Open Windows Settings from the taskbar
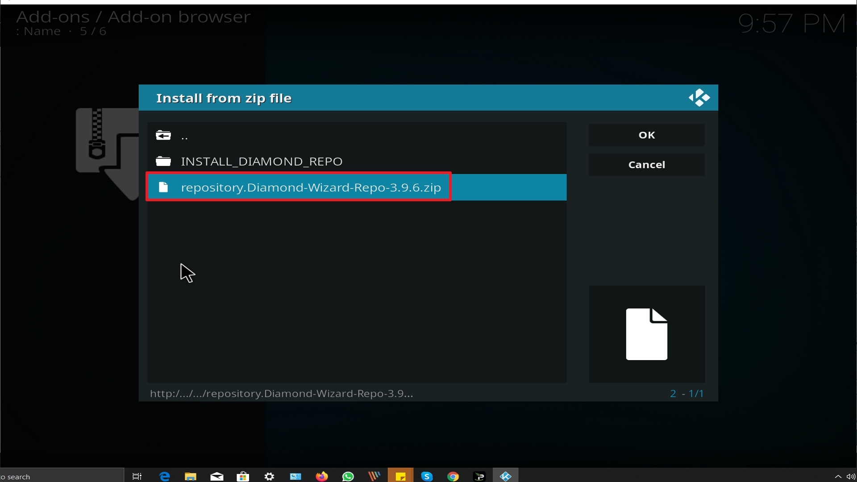The image size is (857, 482). click(x=269, y=476)
